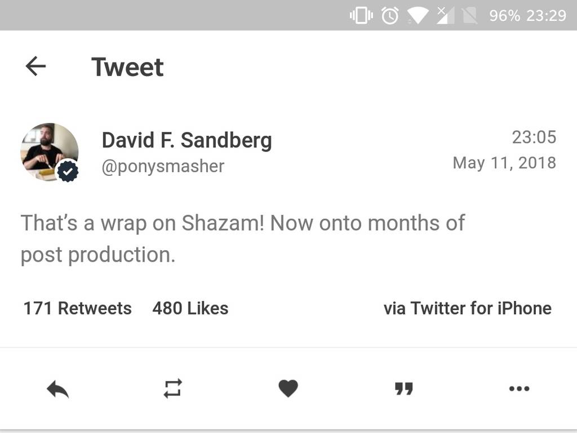Viewport: 577px width, 433px height.
Task: Tap the vibrate mode status icon
Action: tap(361, 15)
